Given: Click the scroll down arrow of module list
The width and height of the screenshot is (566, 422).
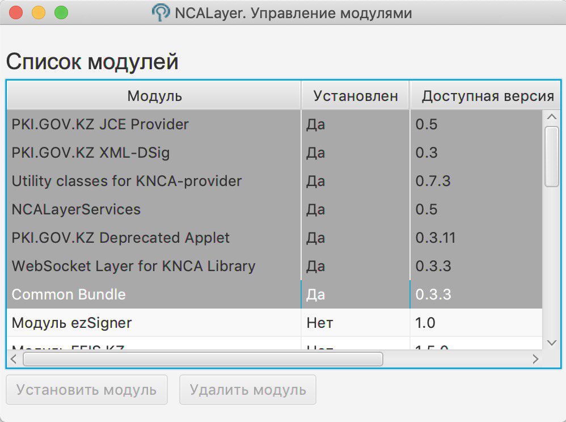Looking at the screenshot, I should [x=552, y=343].
